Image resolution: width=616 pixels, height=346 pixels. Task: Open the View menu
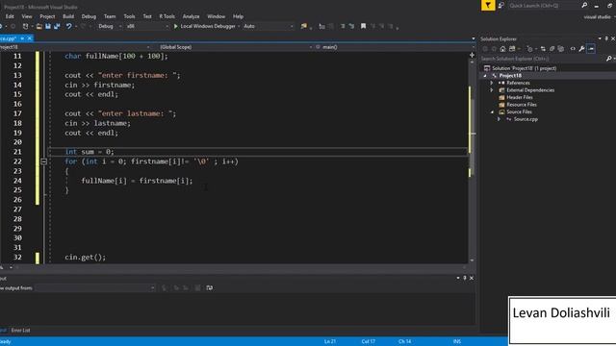tap(27, 16)
